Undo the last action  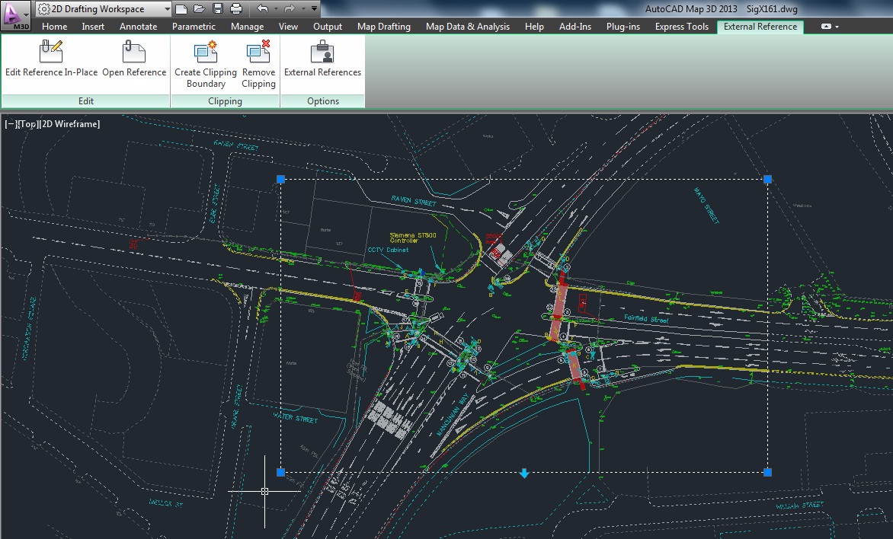click(263, 8)
